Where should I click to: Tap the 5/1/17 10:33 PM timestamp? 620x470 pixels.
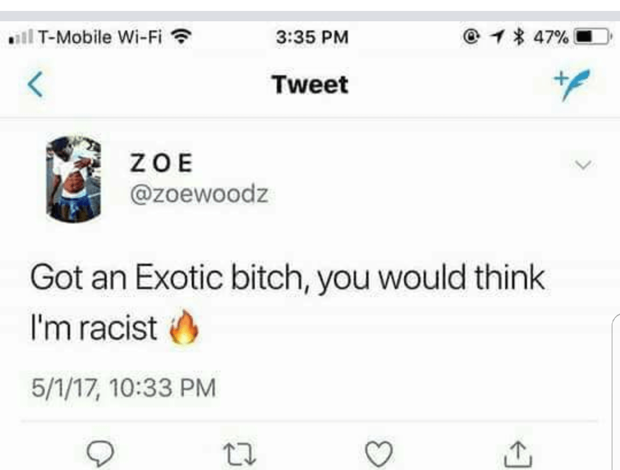(123, 387)
